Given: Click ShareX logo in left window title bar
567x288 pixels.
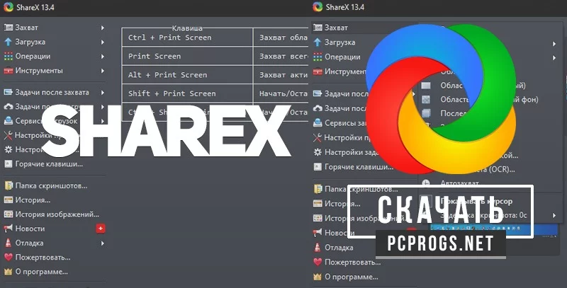Looking at the screenshot, I should pos(8,7).
